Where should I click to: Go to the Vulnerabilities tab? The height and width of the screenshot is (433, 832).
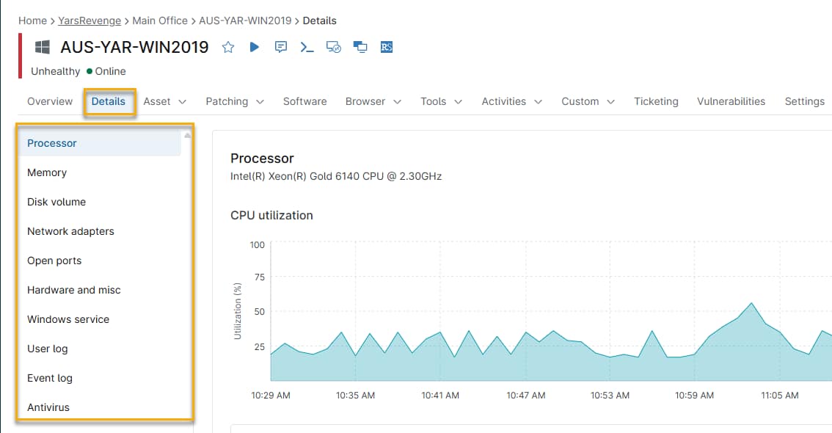(731, 101)
